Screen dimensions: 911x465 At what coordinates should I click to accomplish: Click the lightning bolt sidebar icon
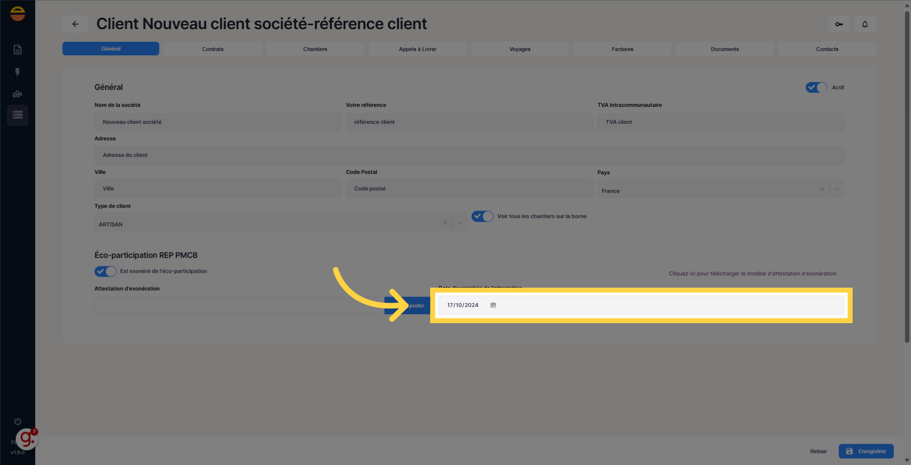[x=18, y=72]
